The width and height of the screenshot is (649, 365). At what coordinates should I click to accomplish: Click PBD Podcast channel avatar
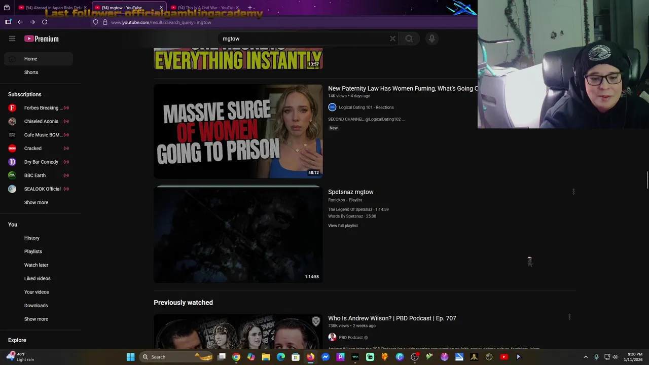coord(332,337)
